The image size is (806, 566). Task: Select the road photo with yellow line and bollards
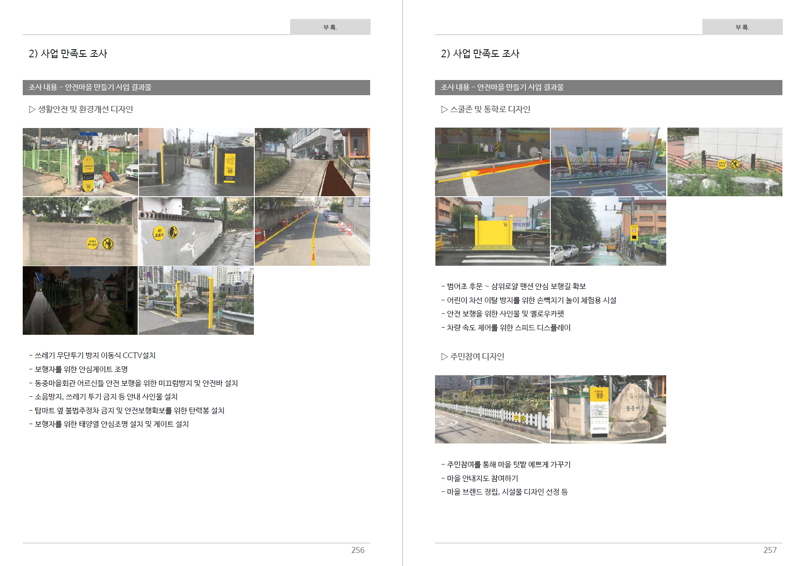pyautogui.click(x=312, y=231)
